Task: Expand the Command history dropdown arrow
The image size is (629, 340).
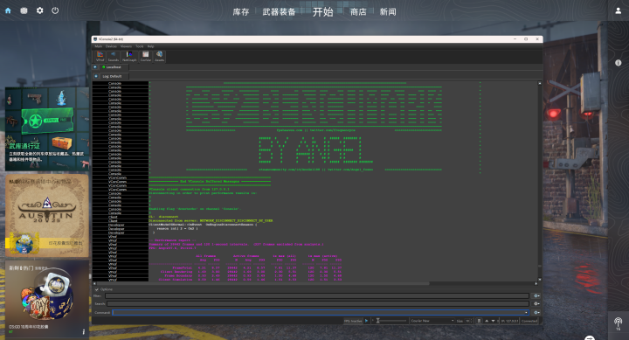Action: [526, 312]
